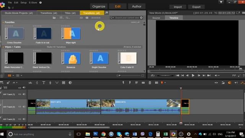Open the shopping cart icon
Screen dimensions: 245x138
(x=221, y=2)
